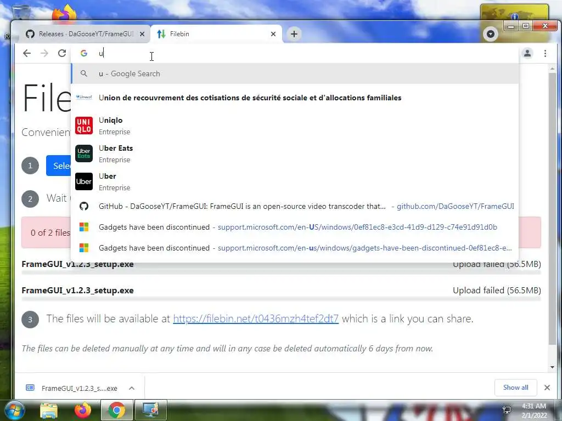
Task: Click the page scrollbar down arrow
Action: coord(552,367)
